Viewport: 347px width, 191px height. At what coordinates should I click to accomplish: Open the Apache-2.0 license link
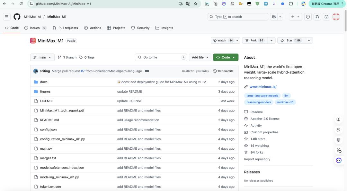point(265,119)
